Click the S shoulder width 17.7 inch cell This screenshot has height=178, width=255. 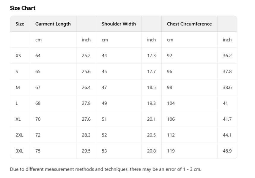click(151, 71)
